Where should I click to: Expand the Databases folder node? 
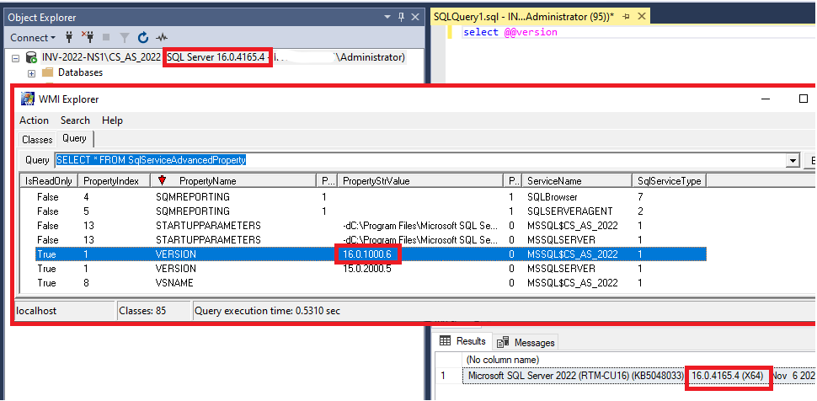point(31,73)
